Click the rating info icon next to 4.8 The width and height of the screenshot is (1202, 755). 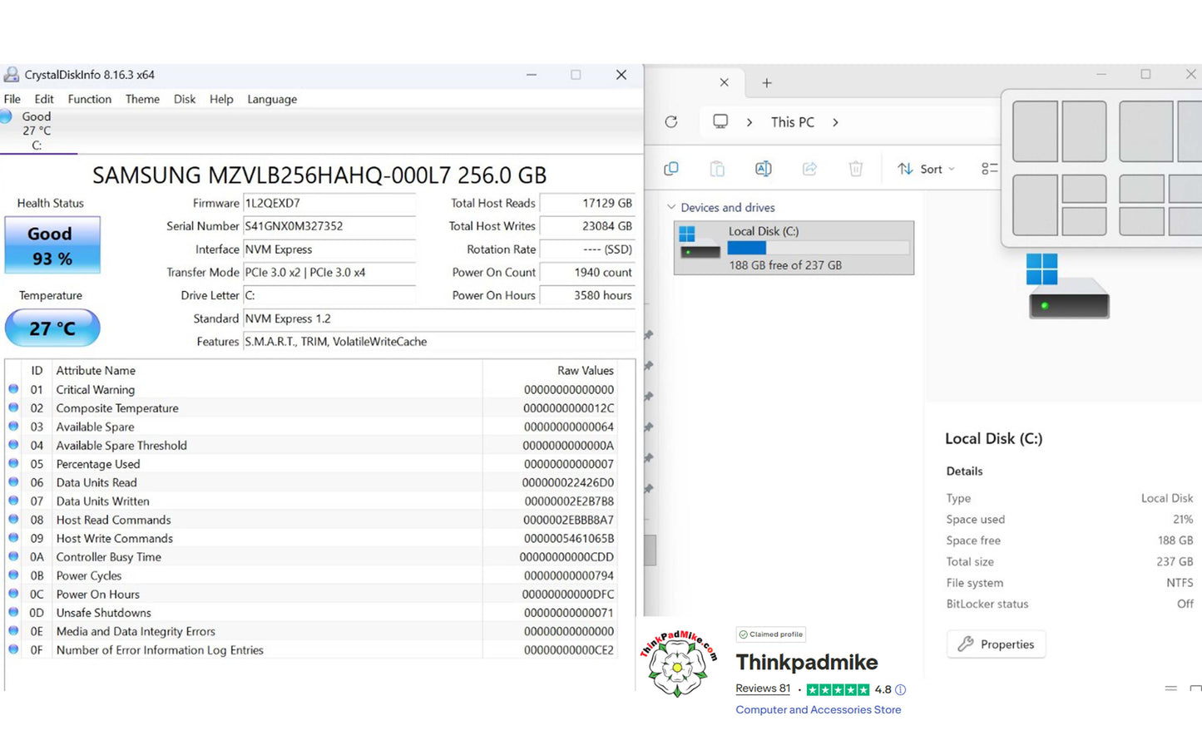[900, 689]
